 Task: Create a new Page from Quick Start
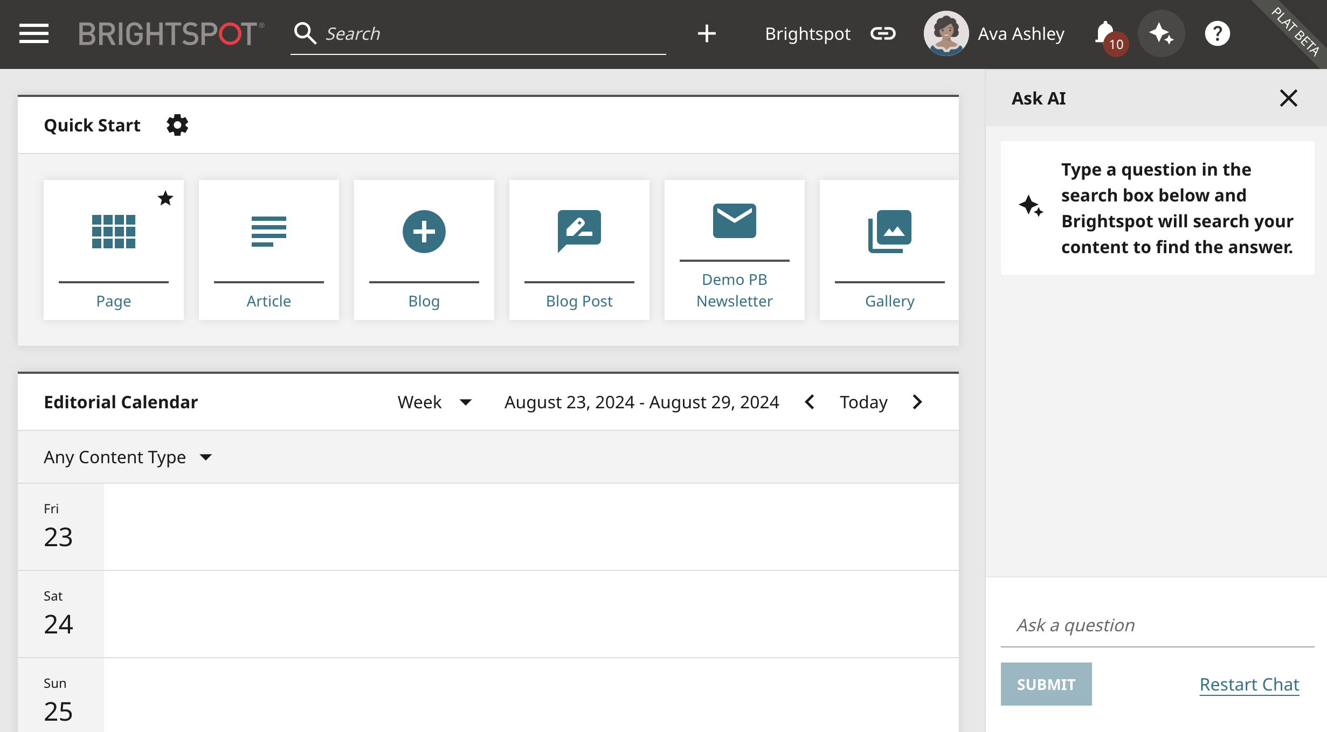(114, 250)
